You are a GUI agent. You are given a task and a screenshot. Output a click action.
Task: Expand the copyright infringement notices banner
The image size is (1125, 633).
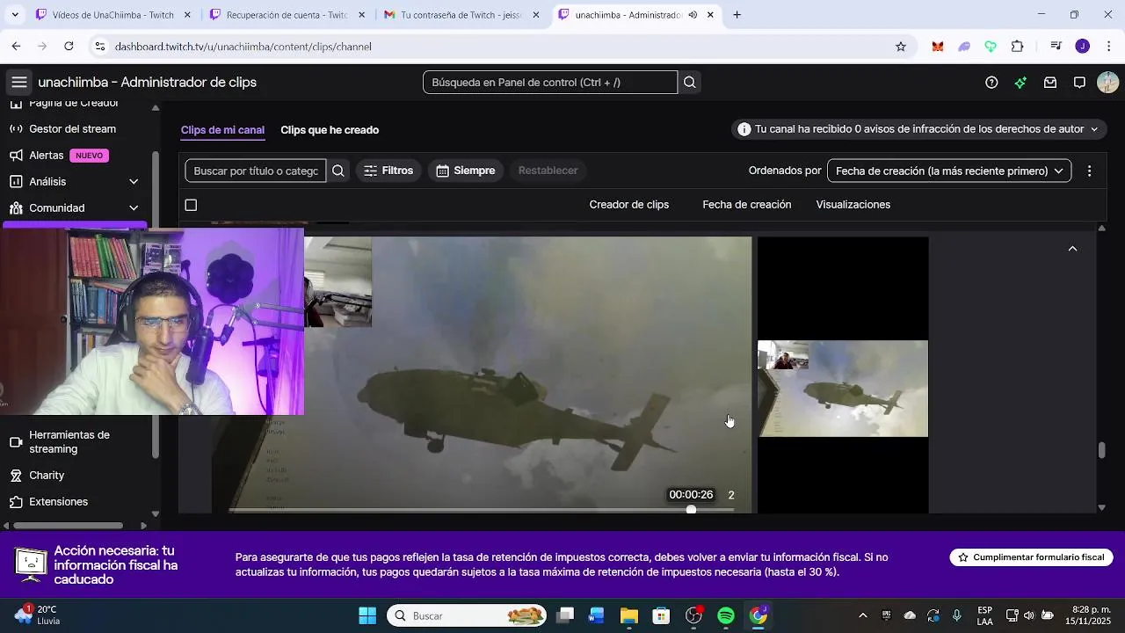(1094, 129)
